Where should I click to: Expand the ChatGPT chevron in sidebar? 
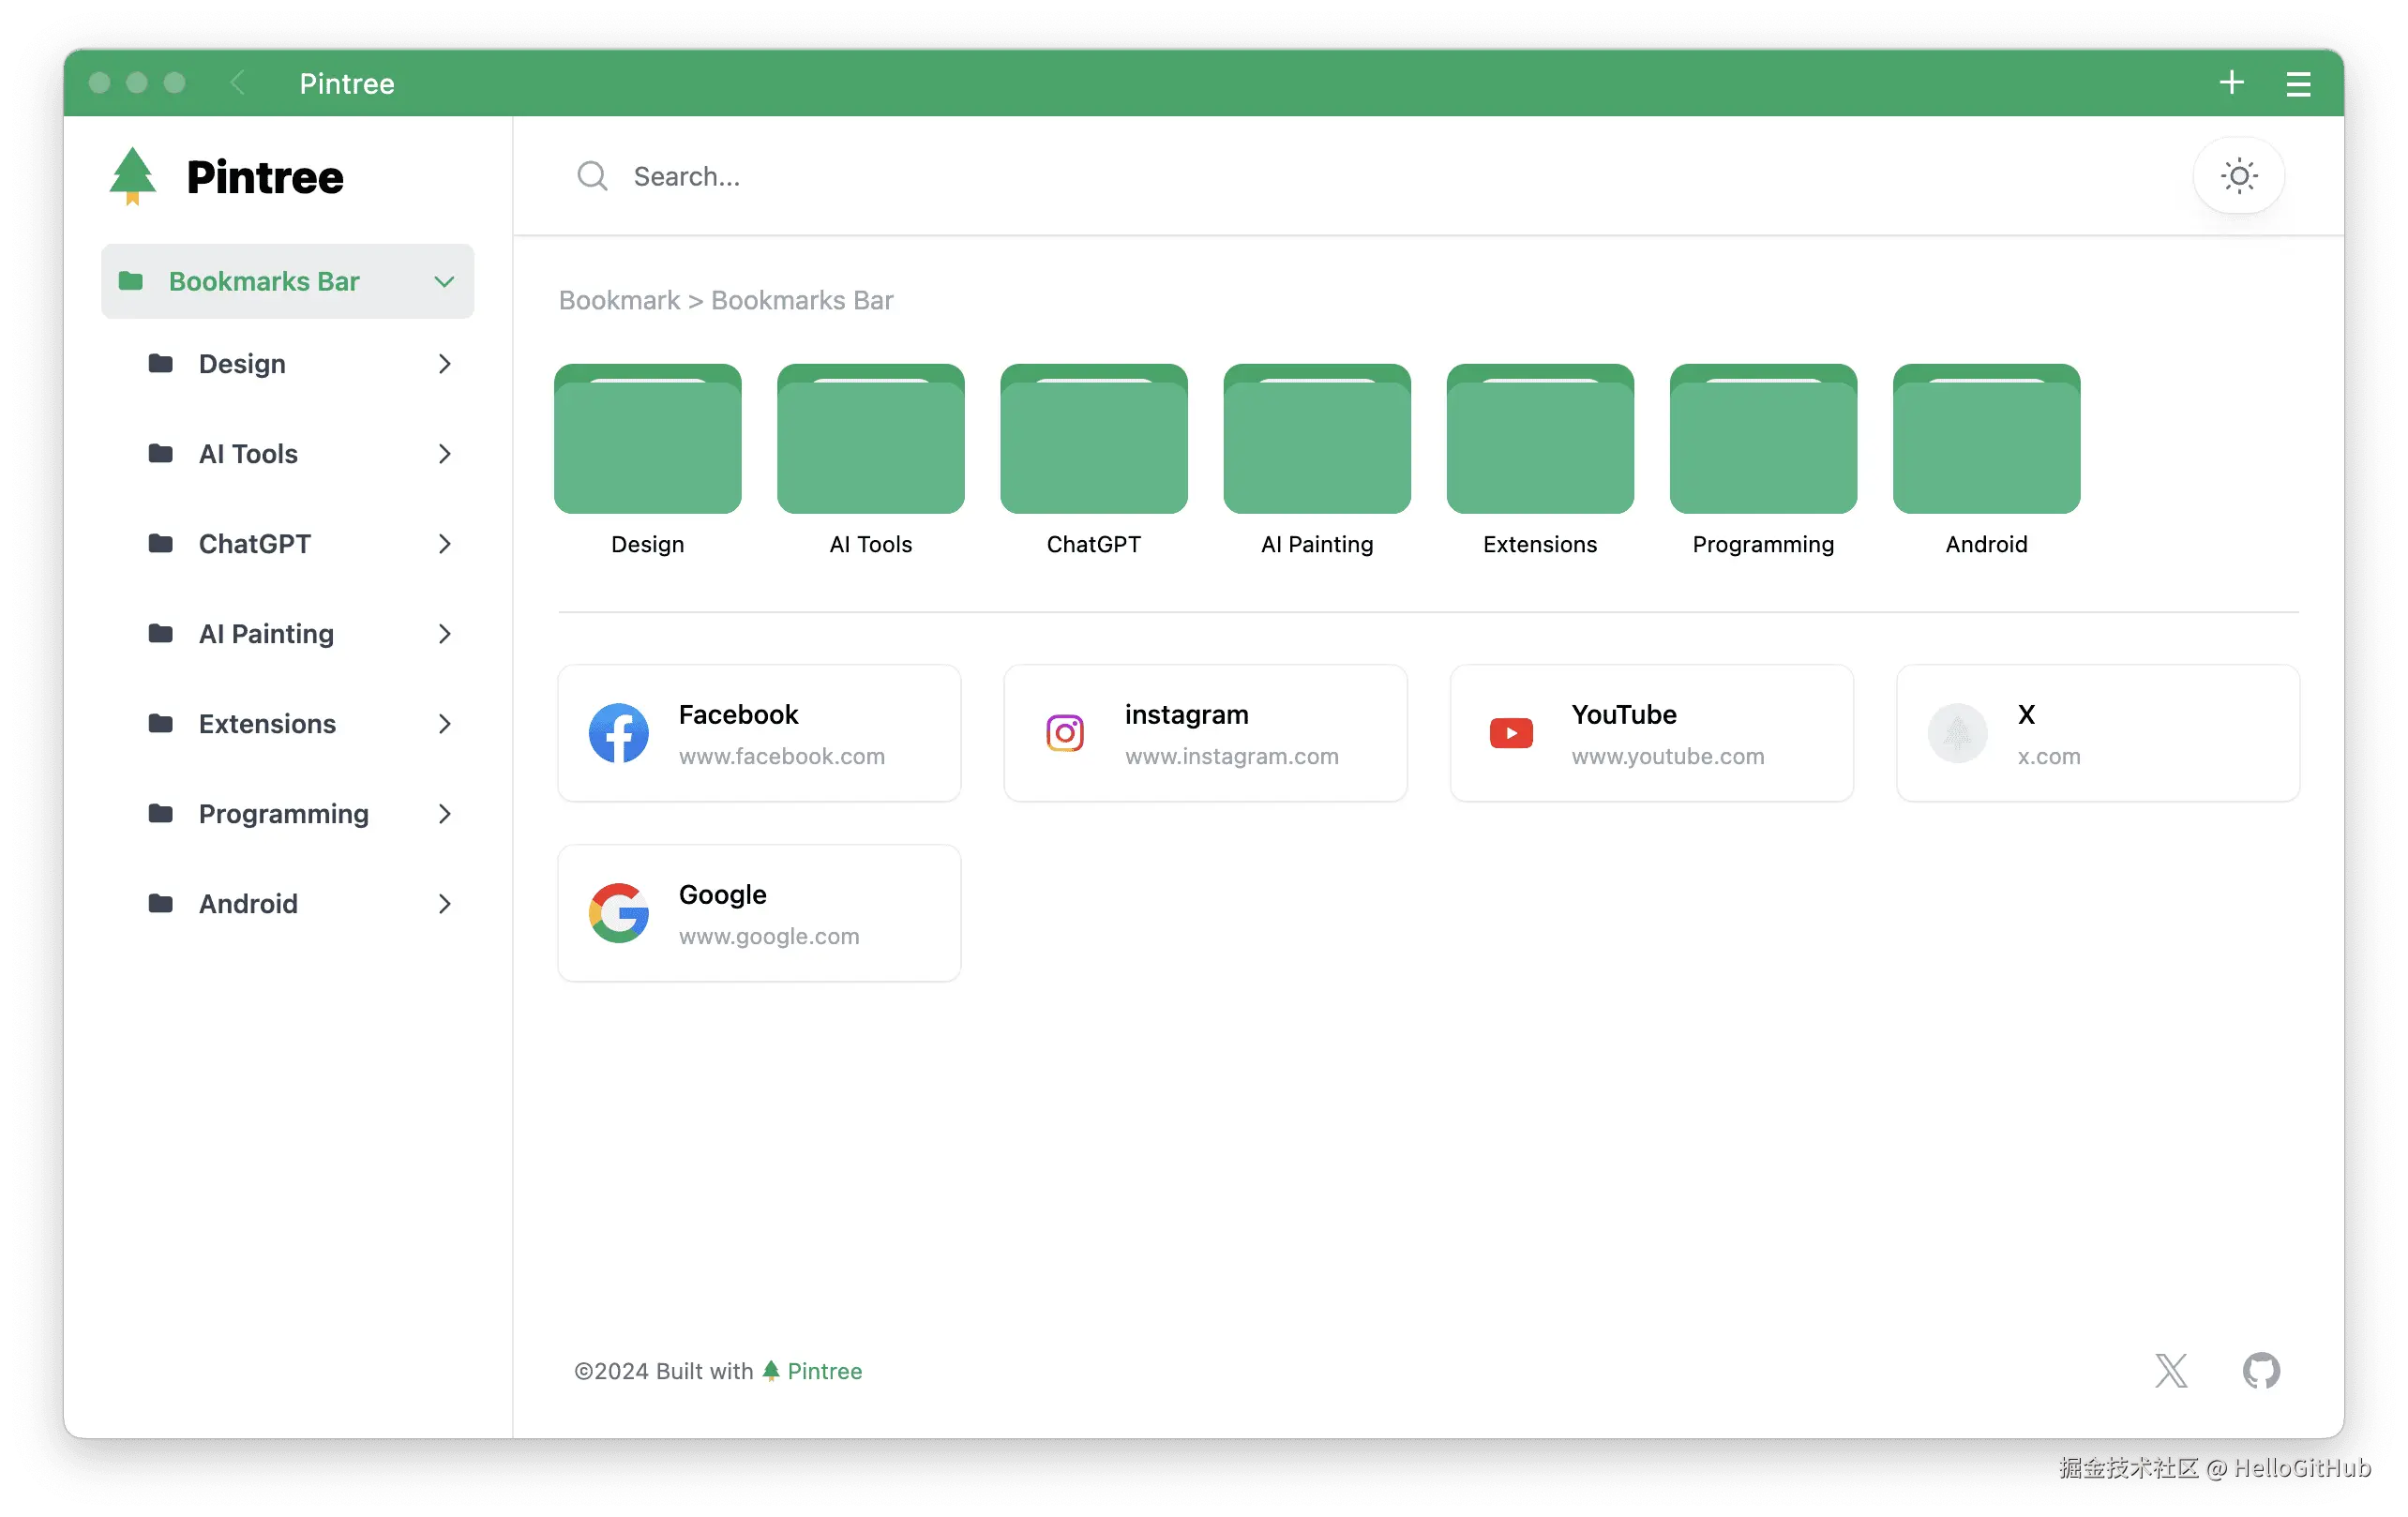(x=444, y=544)
